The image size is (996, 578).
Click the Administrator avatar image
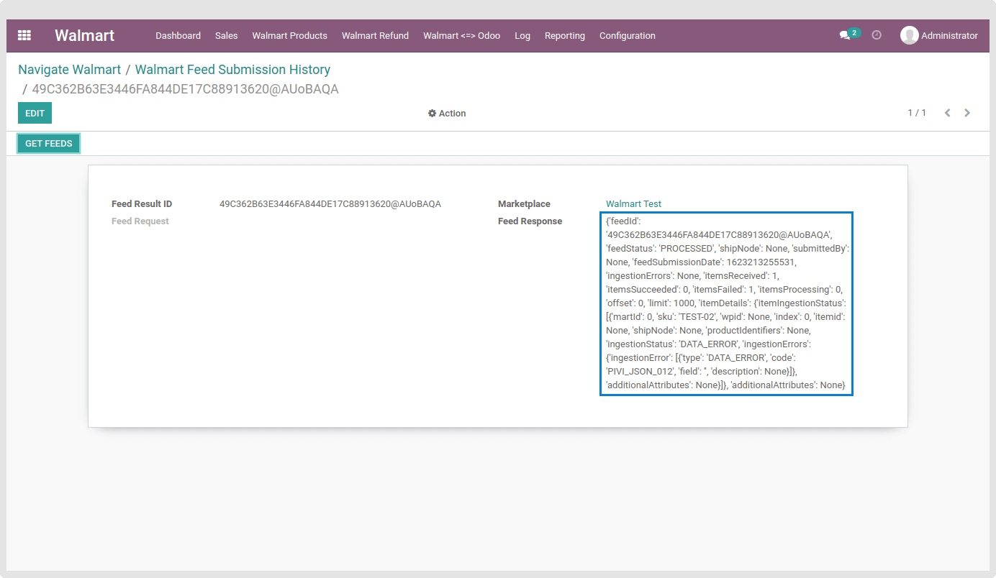[x=909, y=35]
